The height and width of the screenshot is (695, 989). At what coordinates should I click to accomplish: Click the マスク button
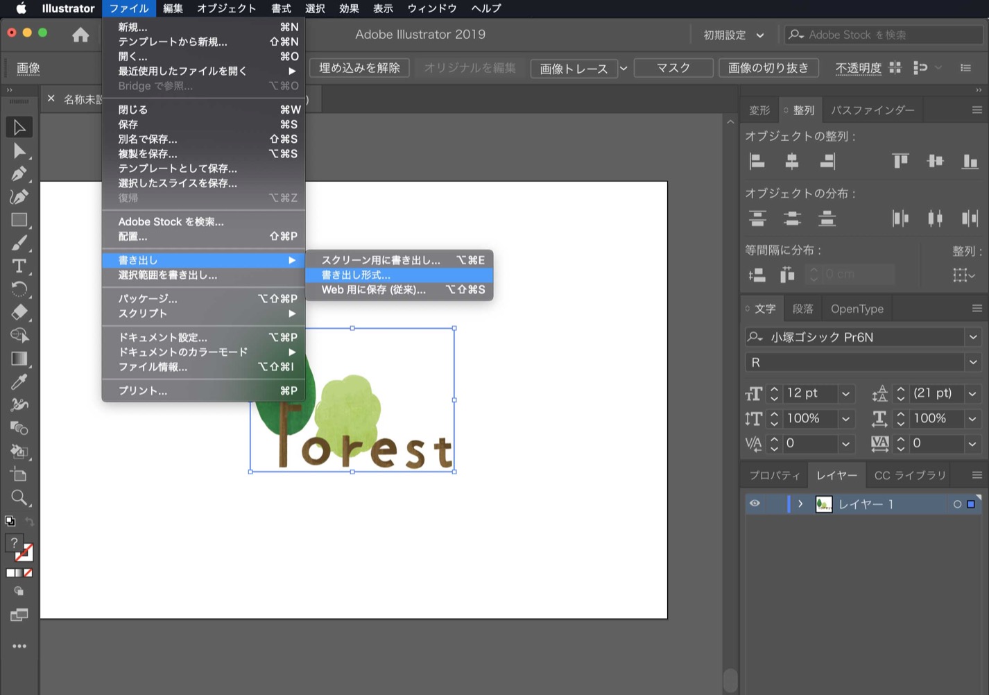pyautogui.click(x=673, y=68)
